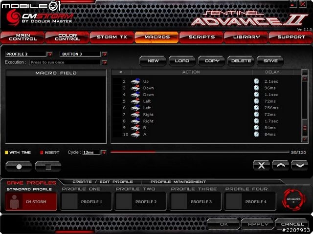Click the BUTTON 3 selection field

(80, 54)
